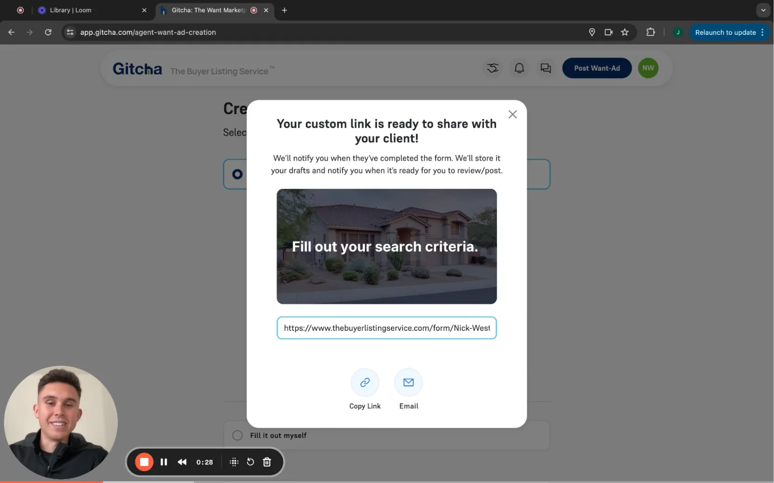Open the messages chat icon in Gitcha header
This screenshot has width=774, height=483.
[x=545, y=68]
